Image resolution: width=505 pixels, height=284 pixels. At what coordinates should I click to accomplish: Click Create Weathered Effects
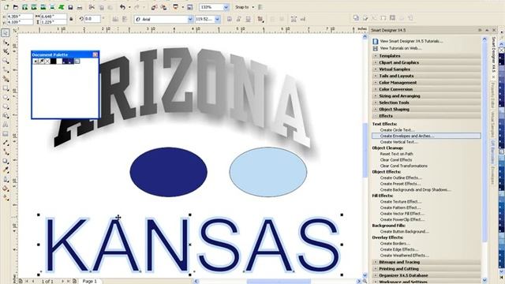(x=405, y=256)
